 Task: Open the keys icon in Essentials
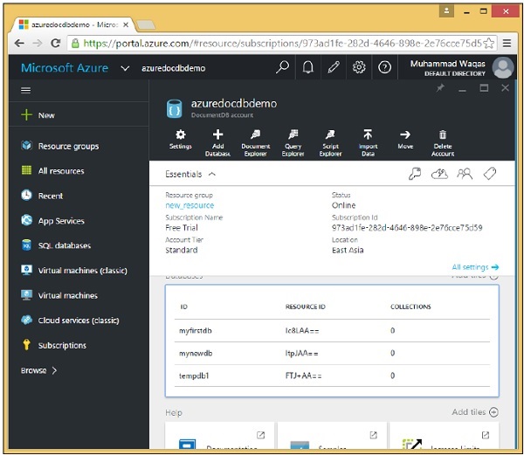[x=416, y=174]
